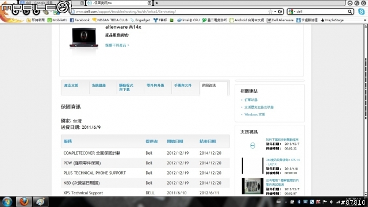
Task: Open the 卡提諾論壇 bookmark
Action: click(306, 20)
